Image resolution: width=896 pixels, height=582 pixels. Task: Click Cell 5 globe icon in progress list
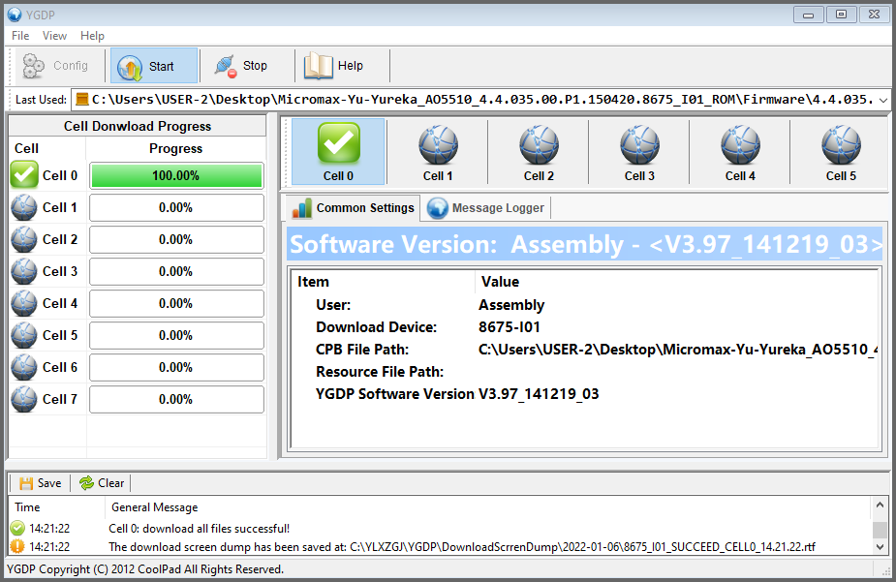point(24,335)
